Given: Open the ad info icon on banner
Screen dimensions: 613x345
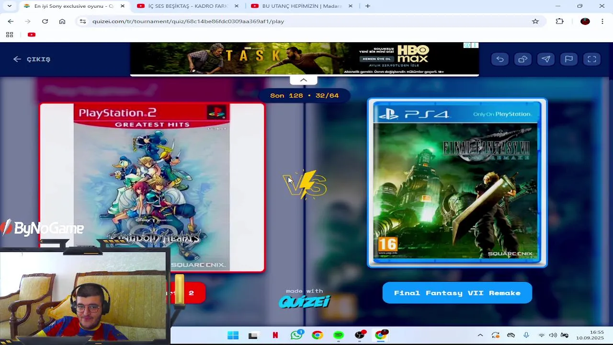Looking at the screenshot, I should [467, 46].
